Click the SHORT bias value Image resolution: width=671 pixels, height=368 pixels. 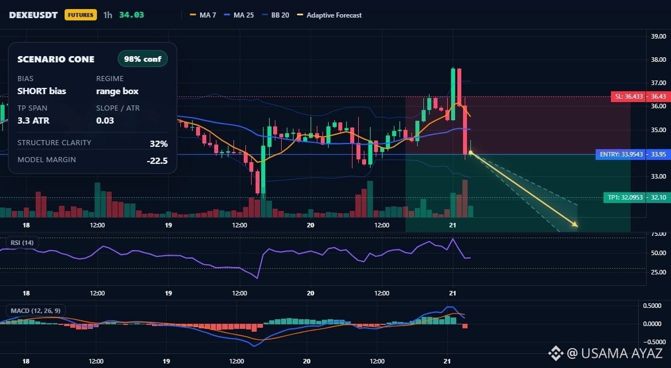(41, 91)
